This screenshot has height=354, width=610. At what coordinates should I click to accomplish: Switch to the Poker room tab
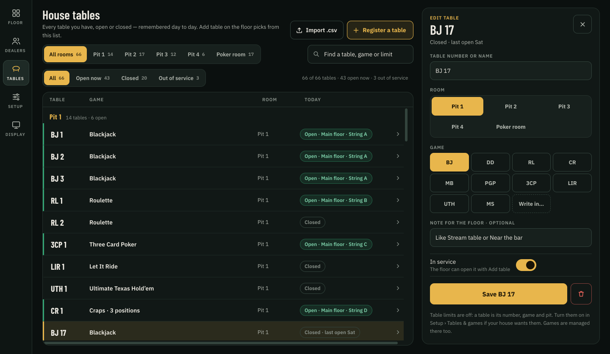click(235, 54)
